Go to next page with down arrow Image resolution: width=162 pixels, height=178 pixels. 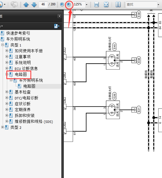pos(34,5)
